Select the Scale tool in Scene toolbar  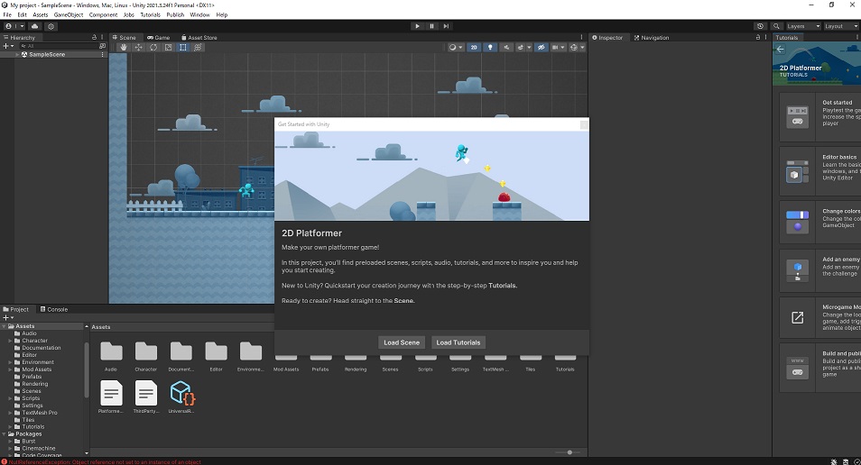click(168, 47)
